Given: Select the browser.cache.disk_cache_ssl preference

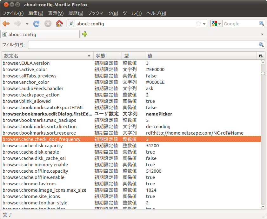Looking at the screenshot, I should click(x=131, y=158).
